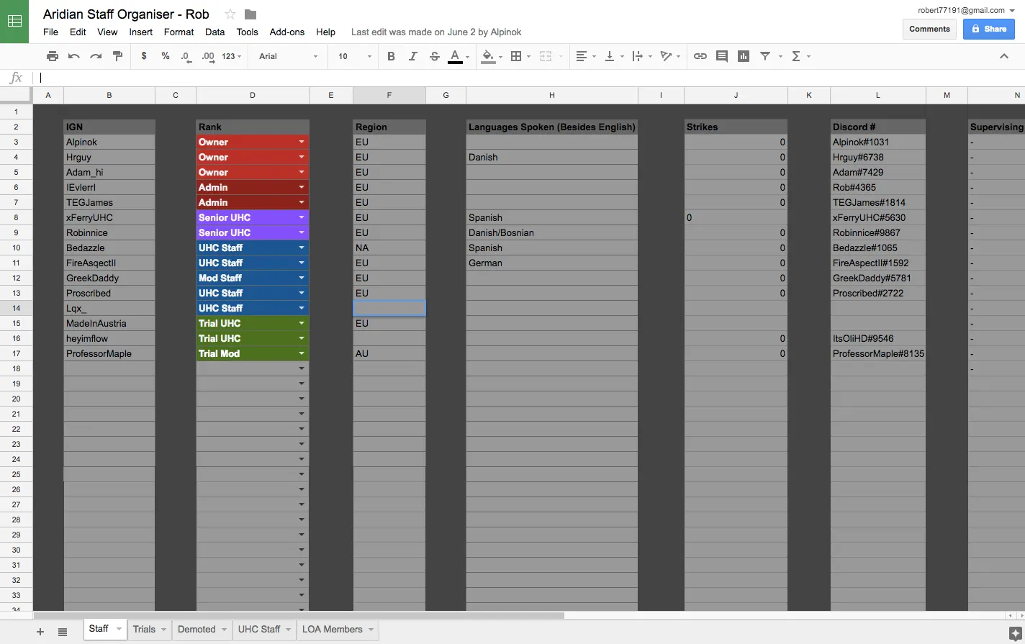Open the insert chart icon
This screenshot has height=644, width=1025.
click(744, 56)
